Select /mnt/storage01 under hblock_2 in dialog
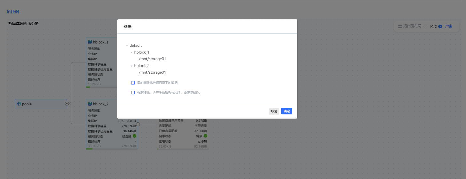The height and width of the screenshot is (179, 466). [x=152, y=72]
